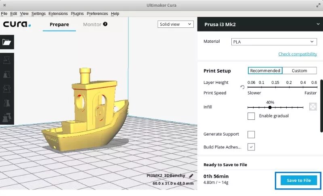Open file using folder icon

tap(6, 42)
